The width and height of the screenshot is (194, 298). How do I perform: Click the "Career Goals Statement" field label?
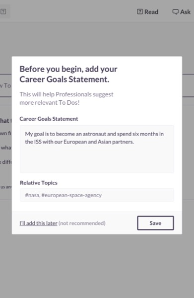49,119
